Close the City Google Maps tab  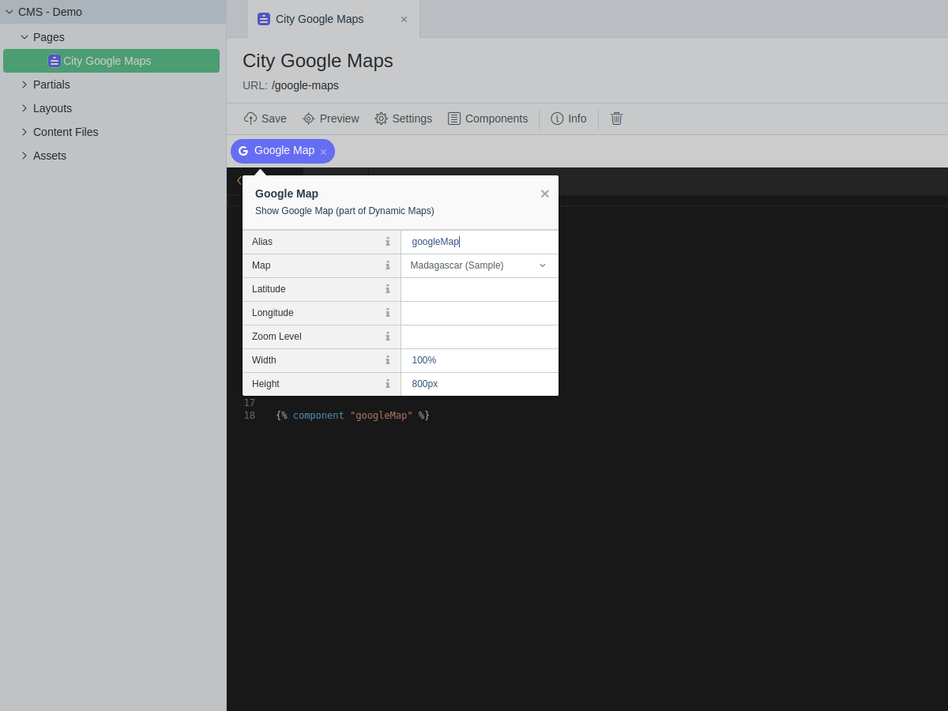point(404,19)
